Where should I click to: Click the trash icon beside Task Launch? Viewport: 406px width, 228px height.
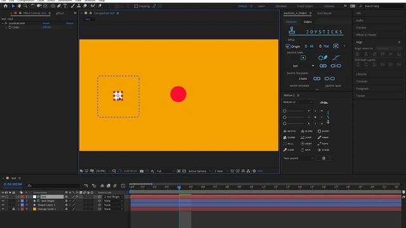[324, 158]
